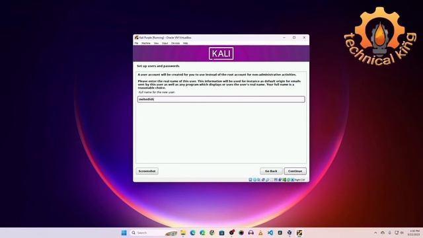Viewport: 423px width, 238px height.
Task: Click the Continue button
Action: 295,171
